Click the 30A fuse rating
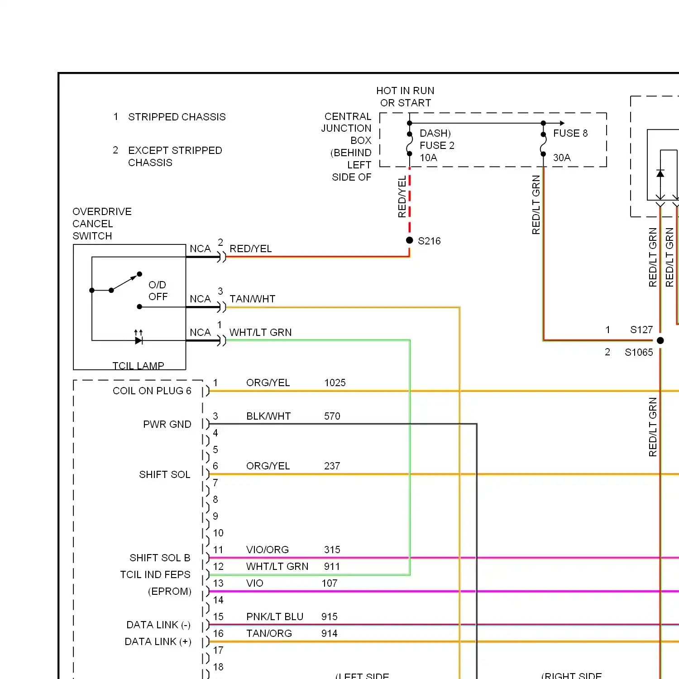Viewport: 679px width, 679px height. pyautogui.click(x=562, y=158)
